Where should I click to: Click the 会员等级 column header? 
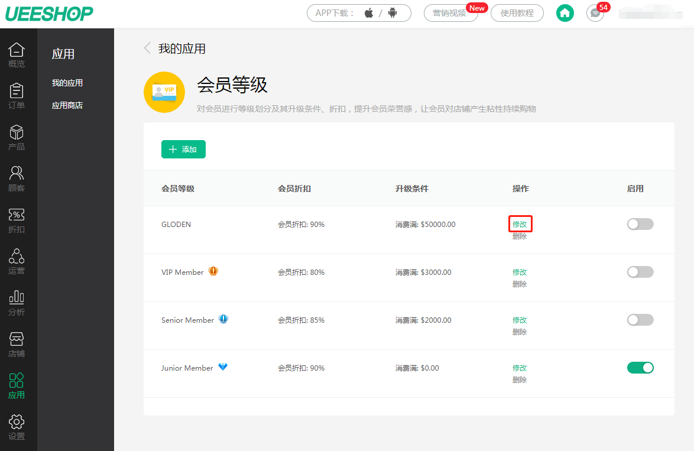pyautogui.click(x=178, y=189)
